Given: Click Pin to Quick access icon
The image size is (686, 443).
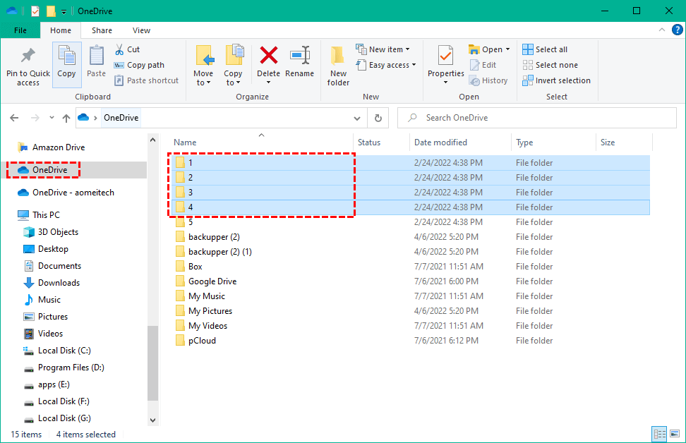Looking at the screenshot, I should [x=28, y=56].
